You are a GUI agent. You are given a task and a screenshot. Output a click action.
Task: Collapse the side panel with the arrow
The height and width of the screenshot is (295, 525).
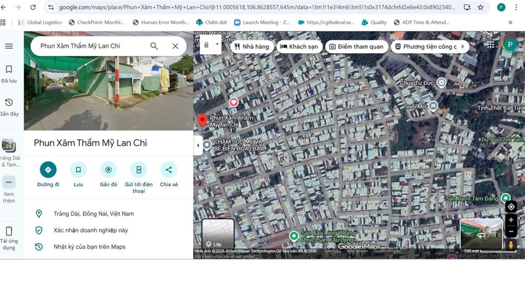click(x=198, y=145)
